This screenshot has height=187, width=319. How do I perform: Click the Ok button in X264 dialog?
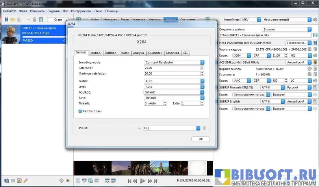pos(200,139)
